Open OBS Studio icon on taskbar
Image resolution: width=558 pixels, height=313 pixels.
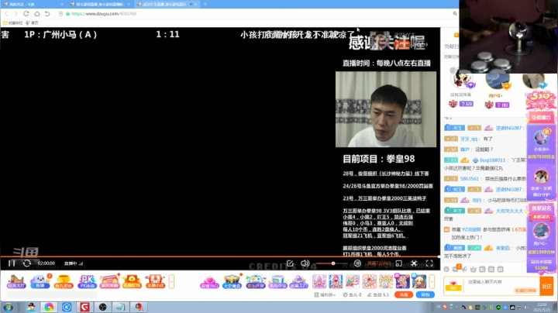pyautogui.click(x=102, y=307)
